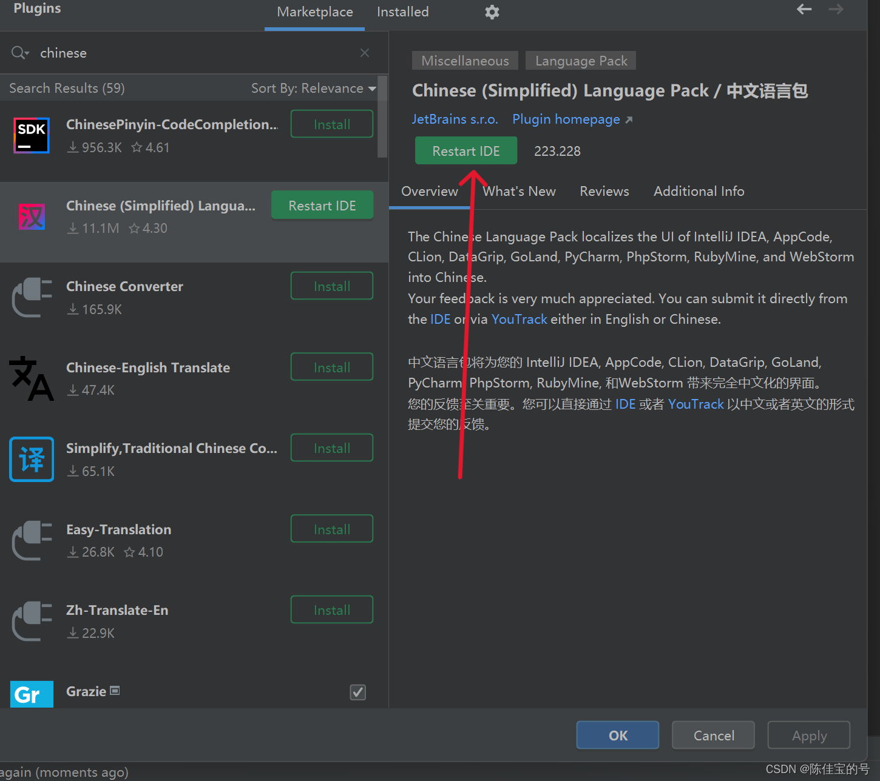The height and width of the screenshot is (781, 880).
Task: Click the Plugins title label
Action: (37, 8)
